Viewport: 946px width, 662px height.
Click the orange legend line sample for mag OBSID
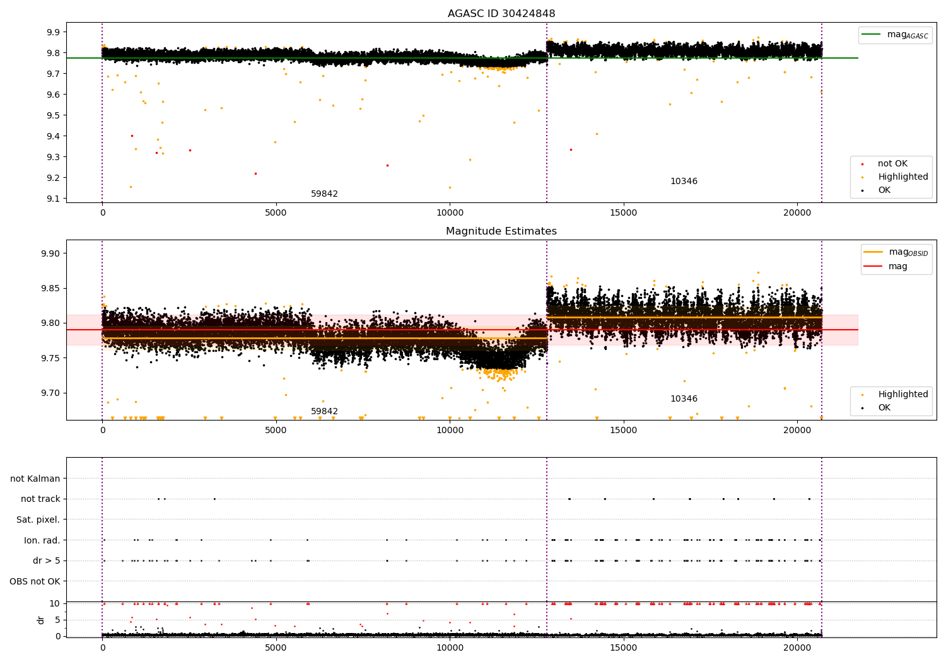click(873, 252)
